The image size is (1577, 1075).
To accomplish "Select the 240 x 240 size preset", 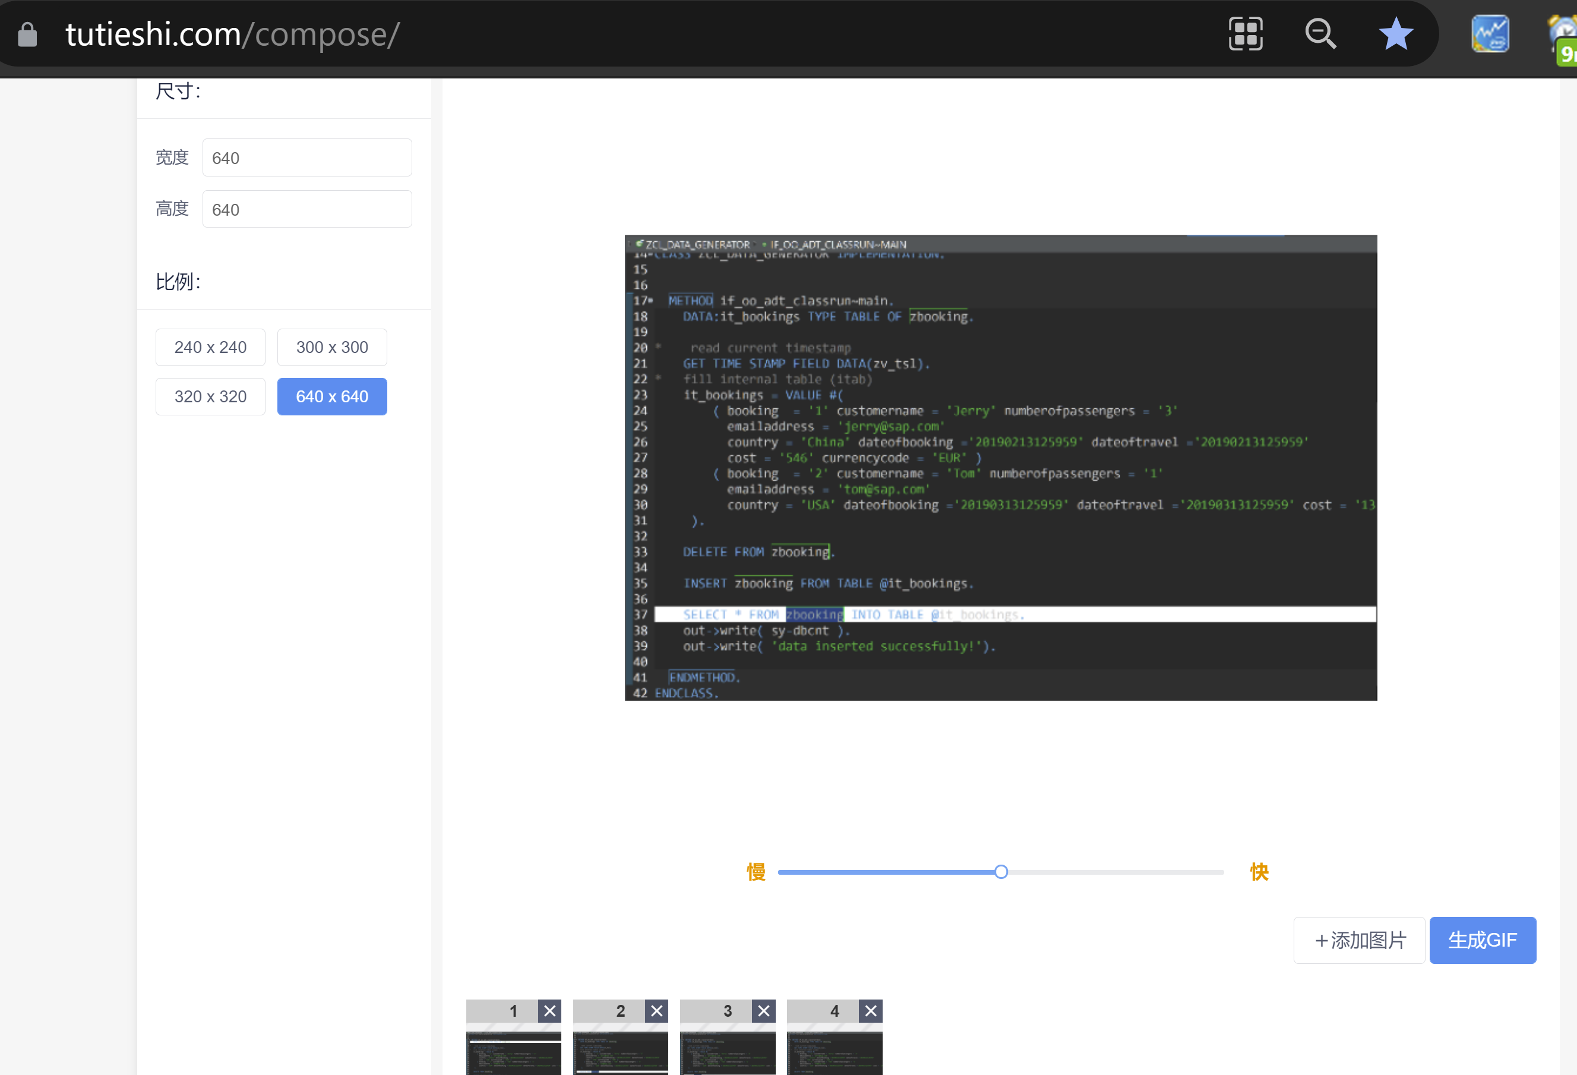I will pyautogui.click(x=210, y=347).
